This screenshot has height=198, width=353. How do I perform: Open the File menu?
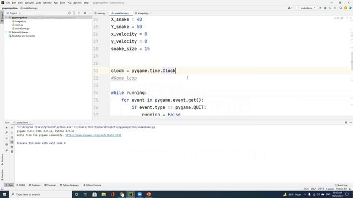pos(8,3)
